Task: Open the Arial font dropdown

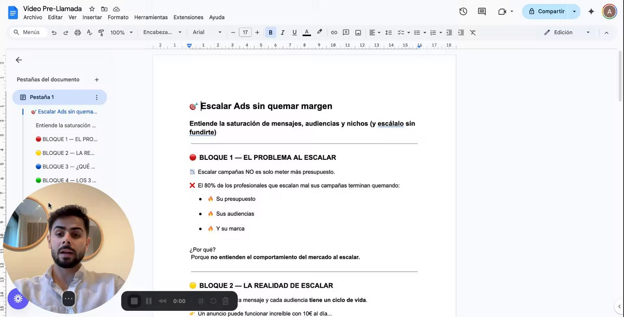Action: [207, 33]
